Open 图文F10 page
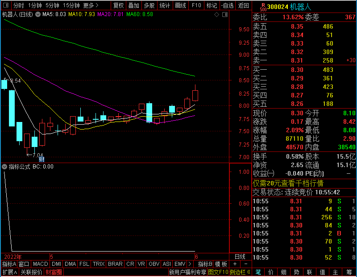The width and height of the screenshot is (357, 277). click(218, 272)
